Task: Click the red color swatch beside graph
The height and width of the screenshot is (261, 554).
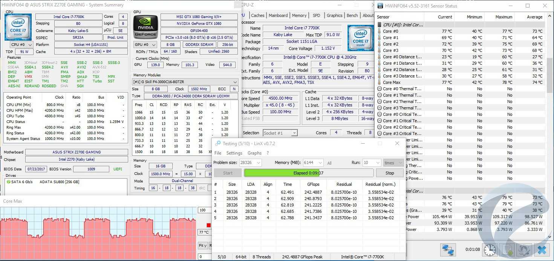Action: (208, 225)
